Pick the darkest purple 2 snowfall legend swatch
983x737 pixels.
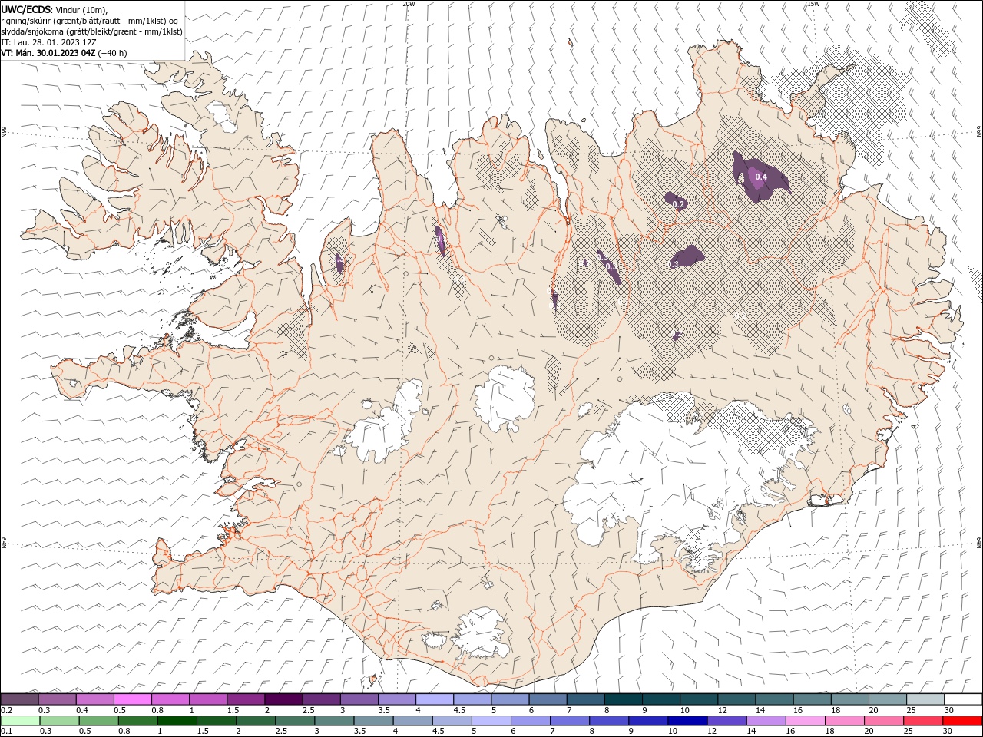tap(283, 699)
